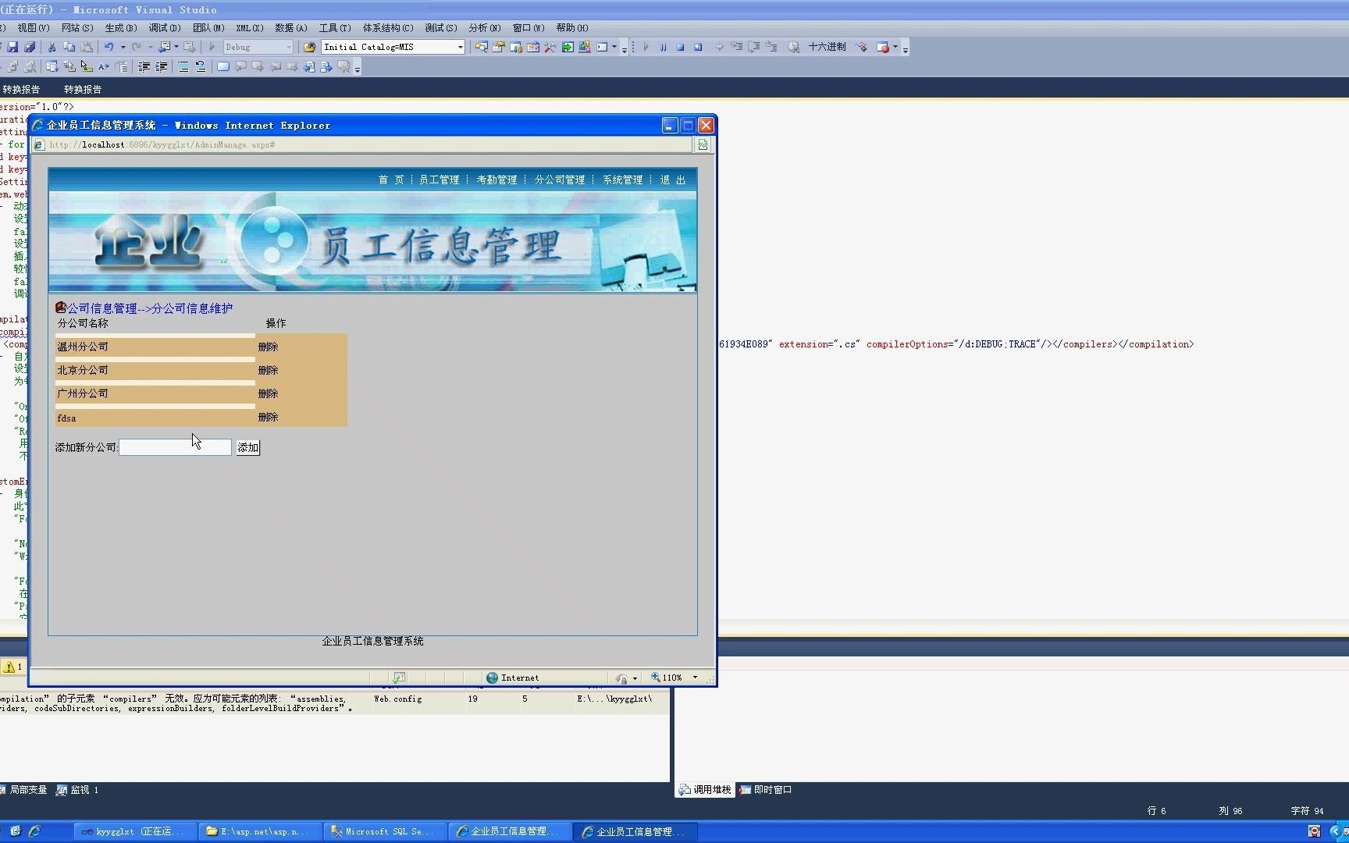Switch to the 监视 1 tab
This screenshot has height=843, width=1349.
[77, 790]
